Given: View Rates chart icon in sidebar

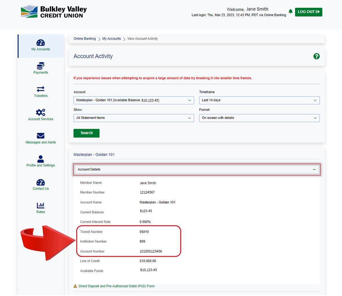Looking at the screenshot, I should click(41, 206).
